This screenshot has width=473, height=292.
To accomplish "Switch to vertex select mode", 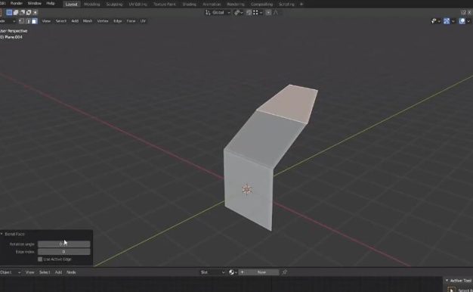I will 21,21.
